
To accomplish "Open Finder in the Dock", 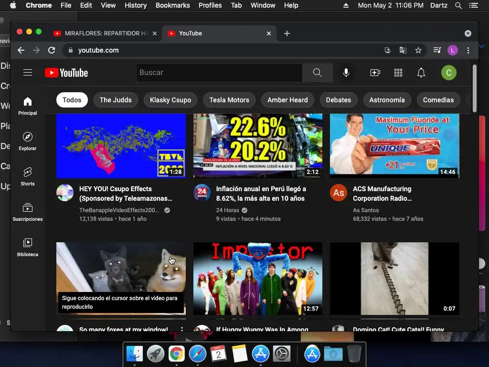I will click(x=134, y=354).
